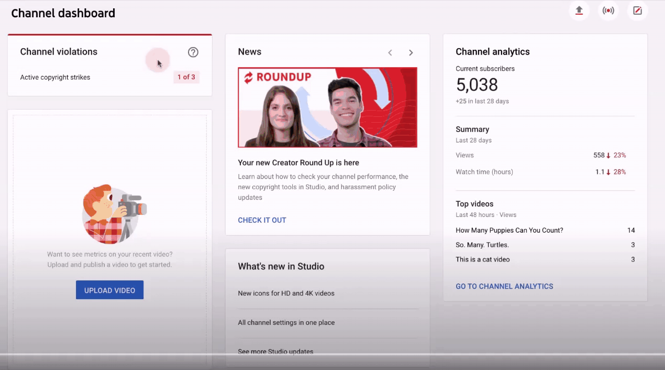Click the 'Top videos' section heading
The width and height of the screenshot is (665, 370).
pos(474,204)
